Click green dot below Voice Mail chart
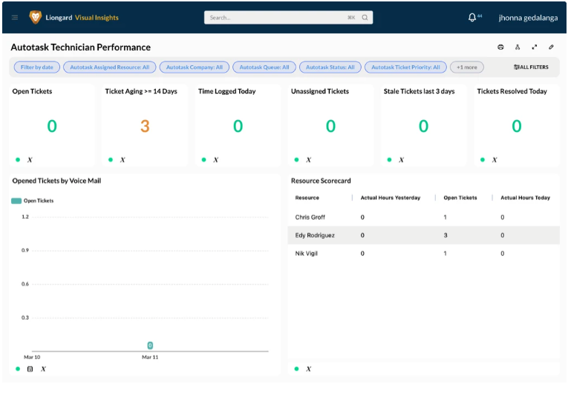 tap(18, 369)
